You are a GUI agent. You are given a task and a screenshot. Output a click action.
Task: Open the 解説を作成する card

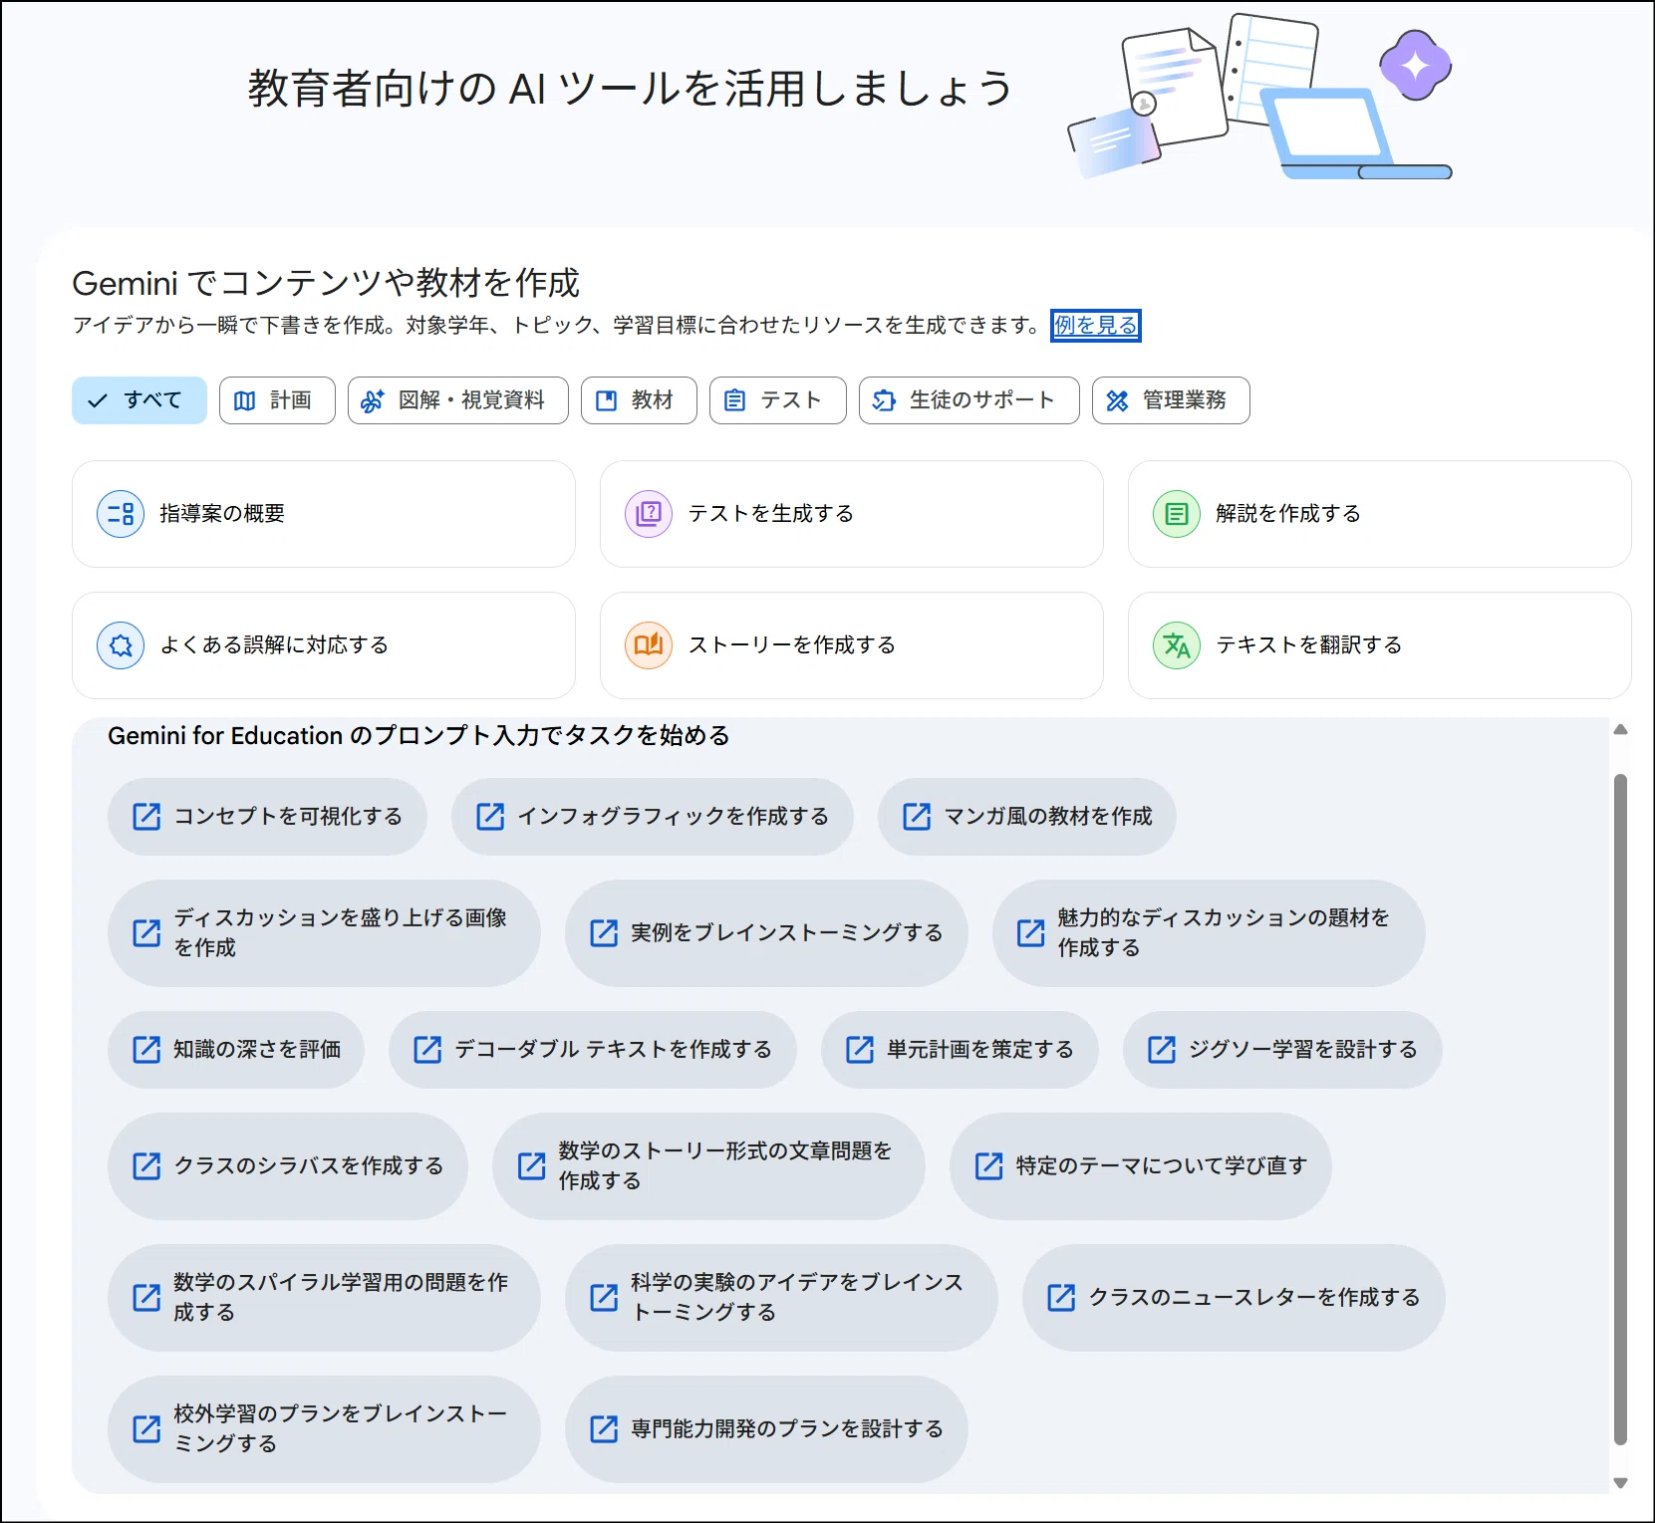1380,514
